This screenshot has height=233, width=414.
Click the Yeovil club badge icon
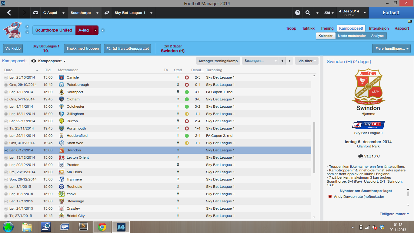62,194
